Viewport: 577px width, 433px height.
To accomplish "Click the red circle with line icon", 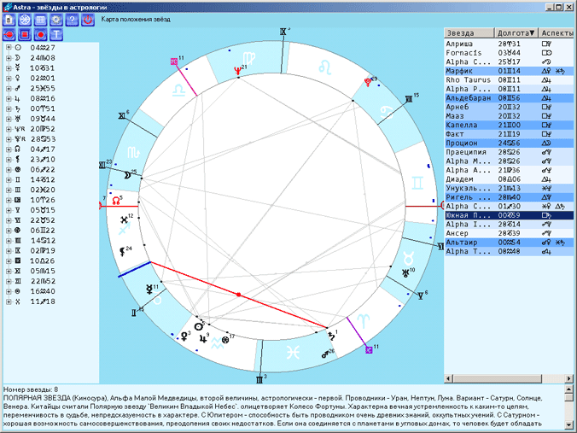I will [10, 35].
